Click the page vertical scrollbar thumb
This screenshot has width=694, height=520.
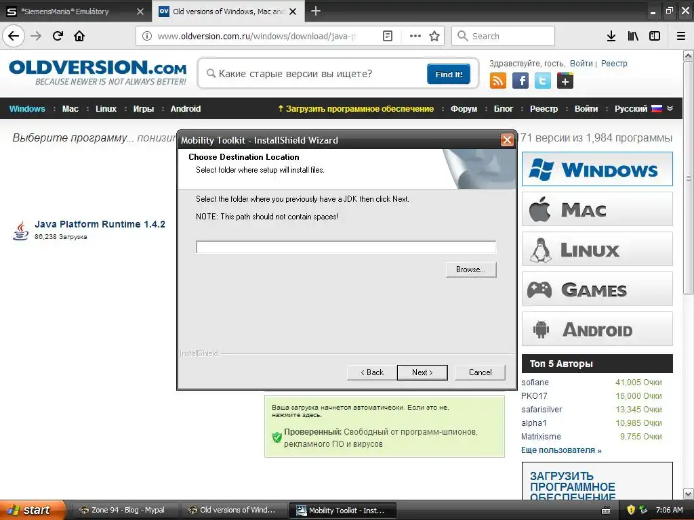(689, 178)
